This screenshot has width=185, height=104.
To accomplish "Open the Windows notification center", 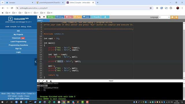I will (x=182, y=102).
